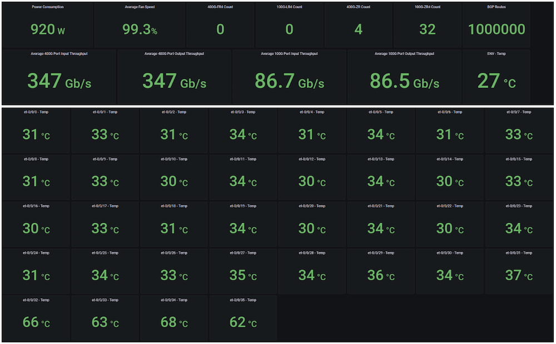Click the et-0/0/23 - Temp label

point(519,206)
